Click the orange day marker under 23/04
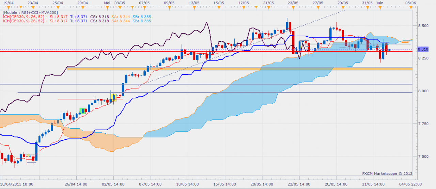 32,7
